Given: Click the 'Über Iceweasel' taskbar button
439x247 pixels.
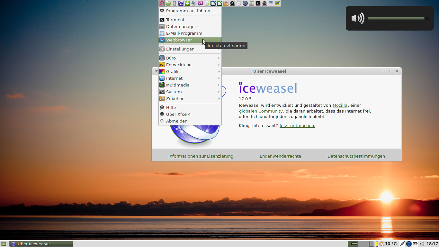Looking at the screenshot, I should click(41, 244).
